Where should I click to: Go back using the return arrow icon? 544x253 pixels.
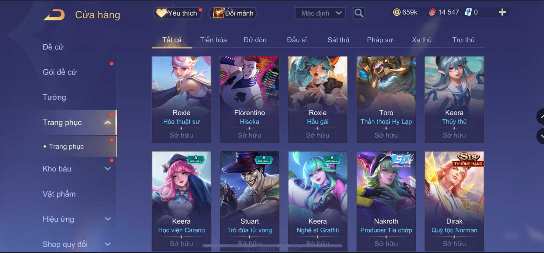point(54,15)
